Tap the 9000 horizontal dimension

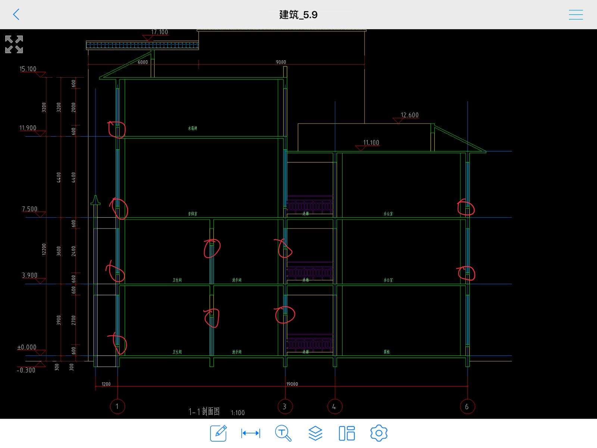[281, 62]
